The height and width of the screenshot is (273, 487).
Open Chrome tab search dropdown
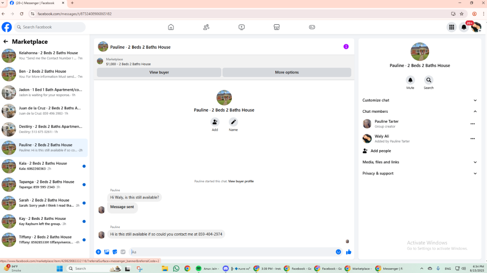(x=3, y=3)
